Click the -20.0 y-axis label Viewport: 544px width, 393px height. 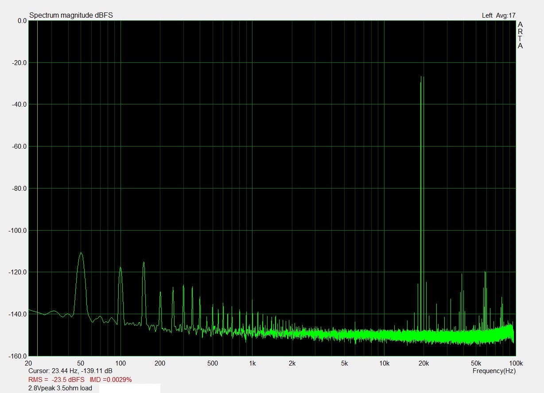point(19,62)
